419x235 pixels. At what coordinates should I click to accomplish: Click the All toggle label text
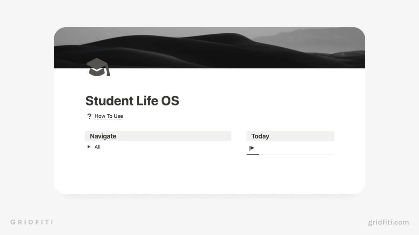[97, 147]
